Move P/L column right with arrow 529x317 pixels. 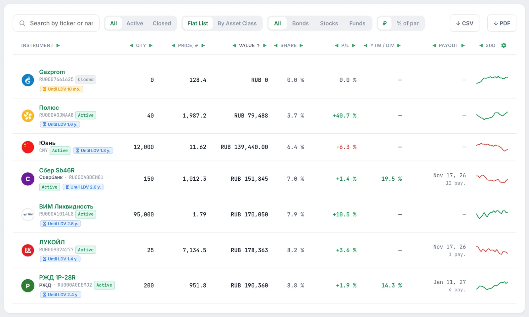click(353, 45)
